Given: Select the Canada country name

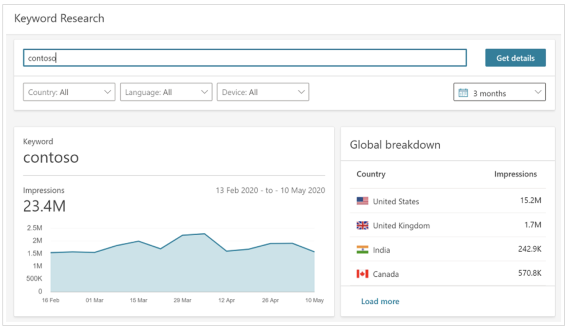Looking at the screenshot, I should (386, 274).
